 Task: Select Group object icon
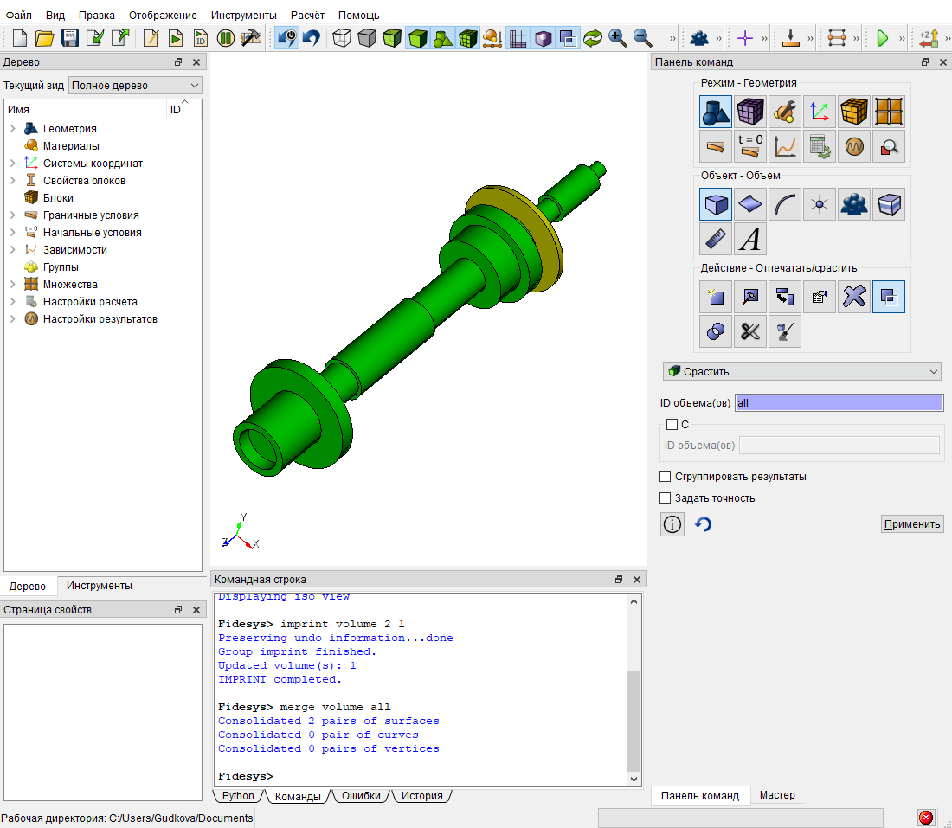853,204
